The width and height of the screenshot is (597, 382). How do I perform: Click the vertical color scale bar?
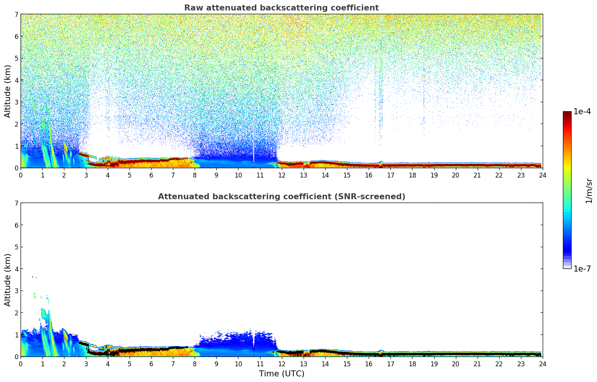pyautogui.click(x=567, y=190)
